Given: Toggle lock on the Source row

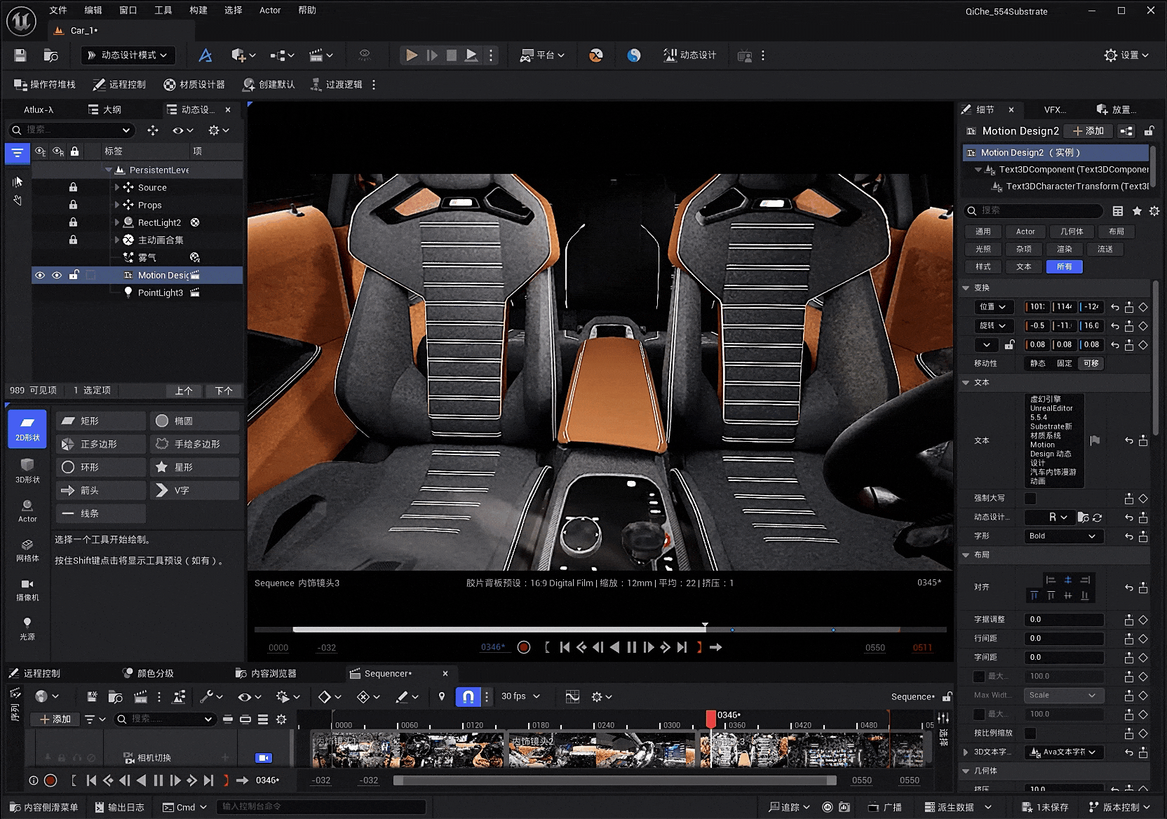Looking at the screenshot, I should click(73, 187).
